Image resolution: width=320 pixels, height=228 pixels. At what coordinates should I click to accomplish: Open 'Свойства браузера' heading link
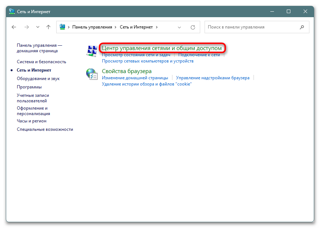(x=127, y=71)
